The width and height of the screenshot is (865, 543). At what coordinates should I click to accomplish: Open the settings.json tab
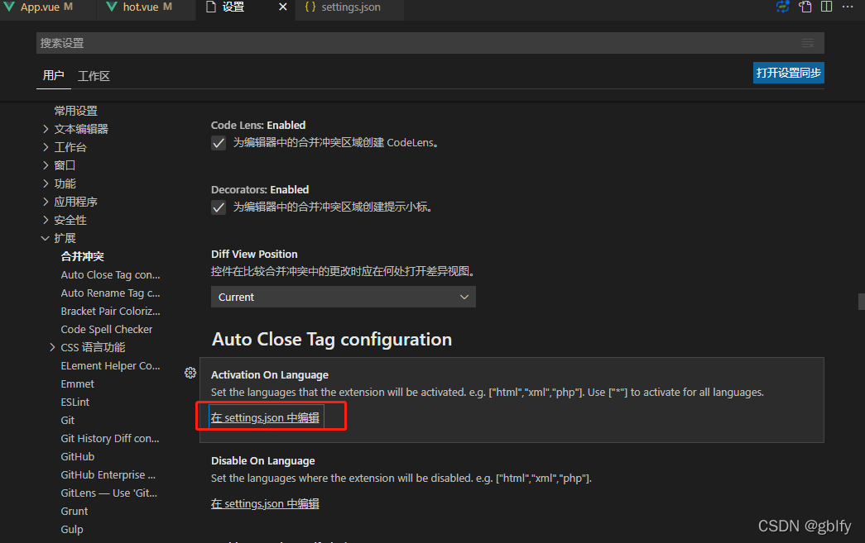[350, 7]
